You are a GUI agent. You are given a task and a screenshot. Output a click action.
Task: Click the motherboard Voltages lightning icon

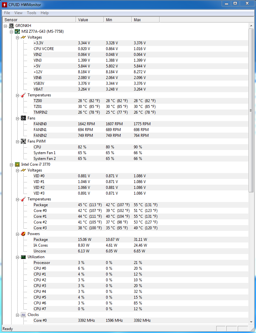coord(23,37)
